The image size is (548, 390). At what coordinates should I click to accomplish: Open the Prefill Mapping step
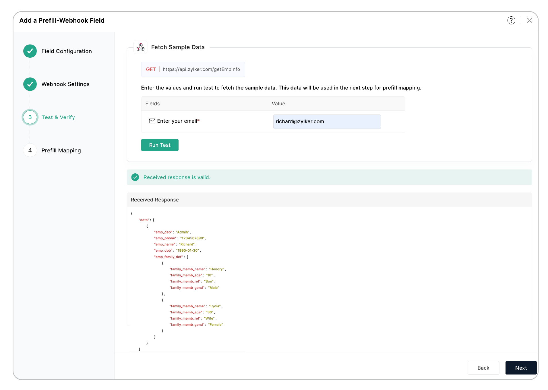tap(61, 151)
